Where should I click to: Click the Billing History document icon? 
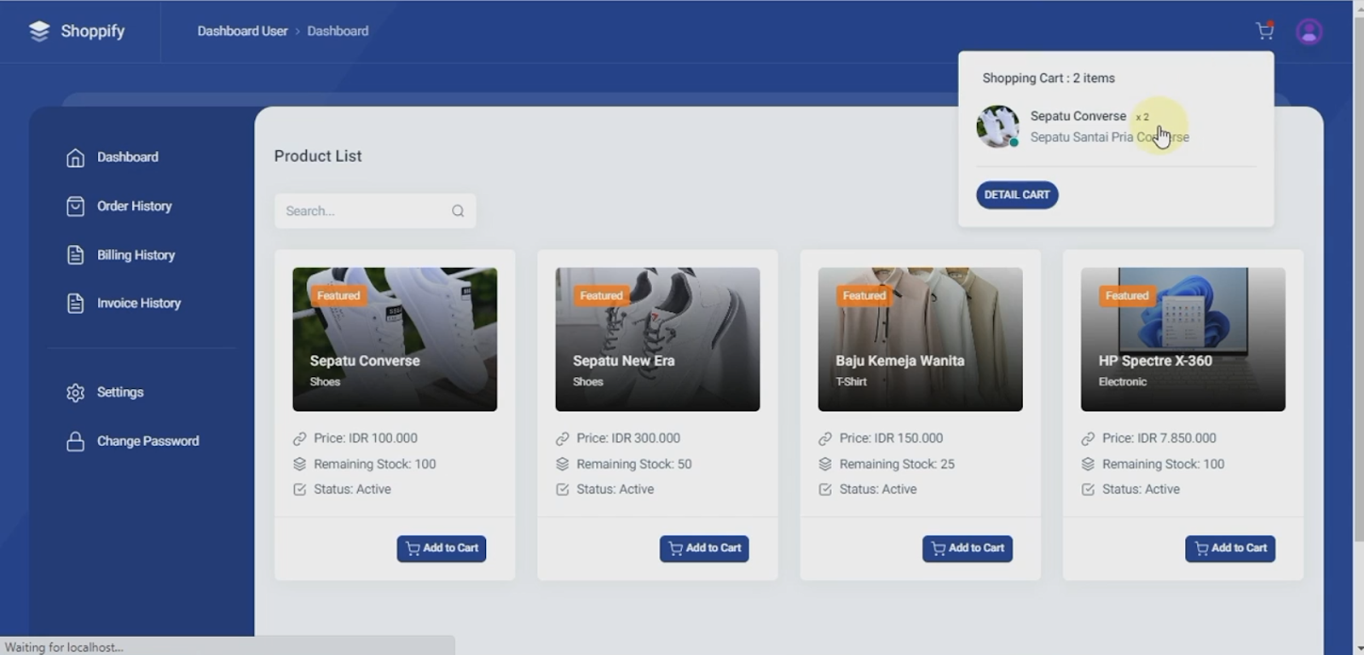75,255
